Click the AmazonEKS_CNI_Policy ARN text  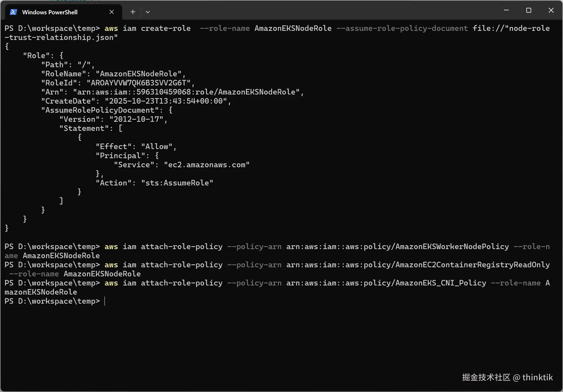(x=386, y=283)
